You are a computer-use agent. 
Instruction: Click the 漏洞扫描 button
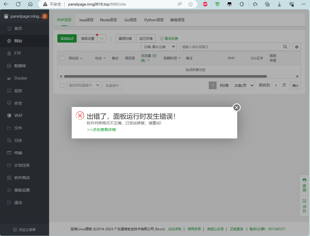tap(125, 38)
